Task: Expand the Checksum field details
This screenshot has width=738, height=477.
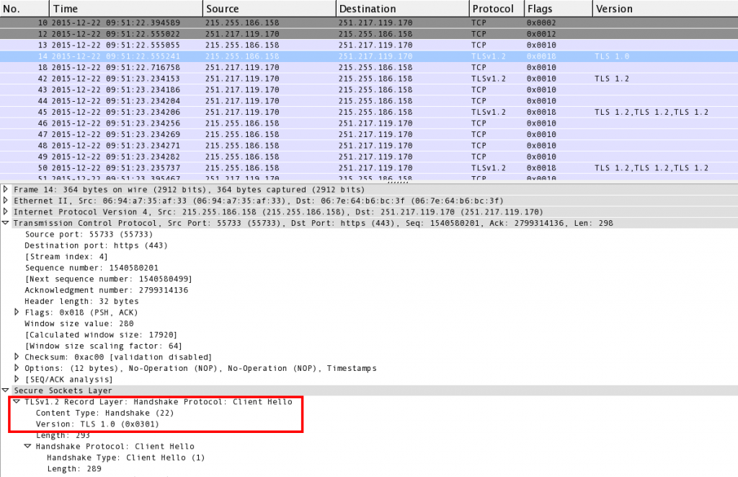Action: (17, 356)
